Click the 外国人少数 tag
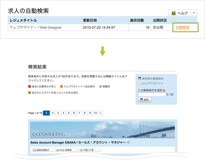The width and height of the screenshot is (205, 165). point(90,150)
